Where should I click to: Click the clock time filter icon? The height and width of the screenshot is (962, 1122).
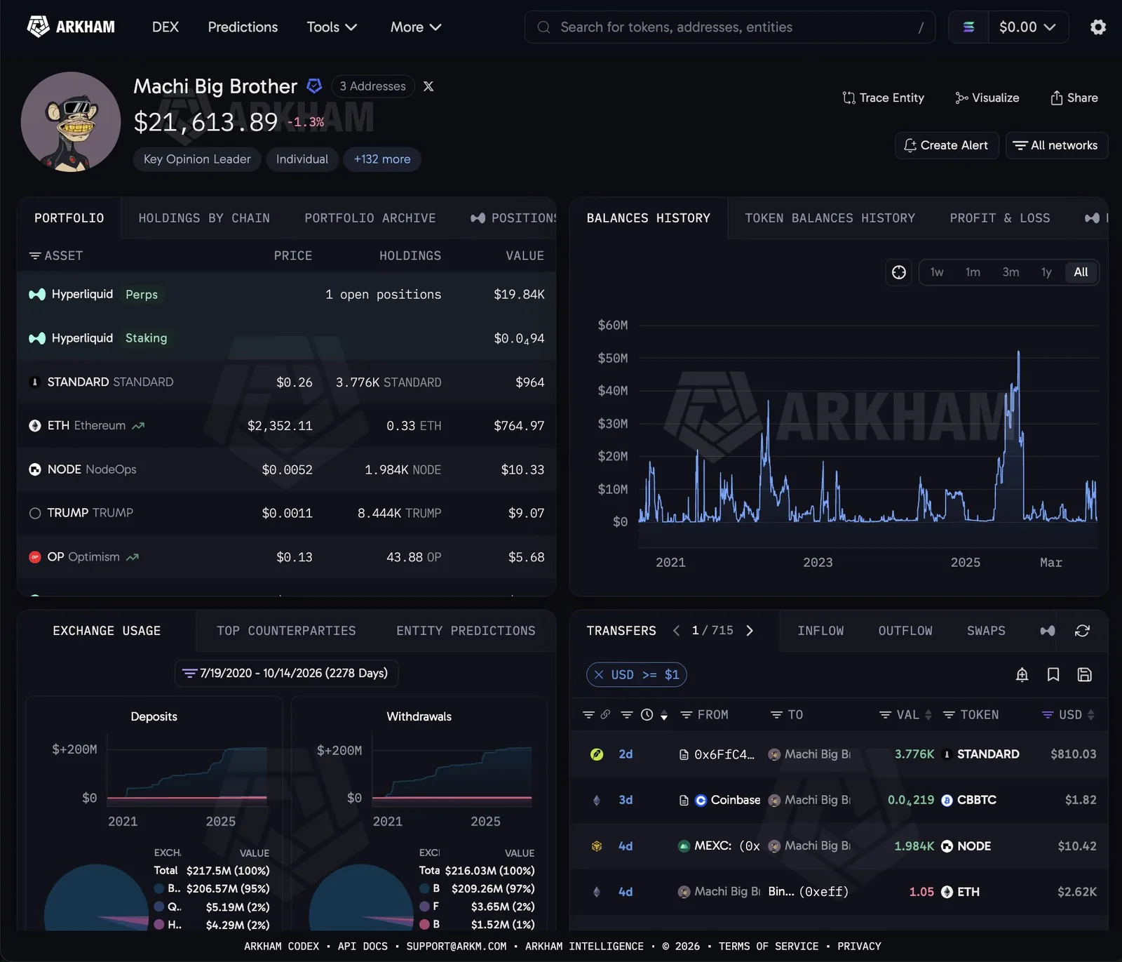647,714
